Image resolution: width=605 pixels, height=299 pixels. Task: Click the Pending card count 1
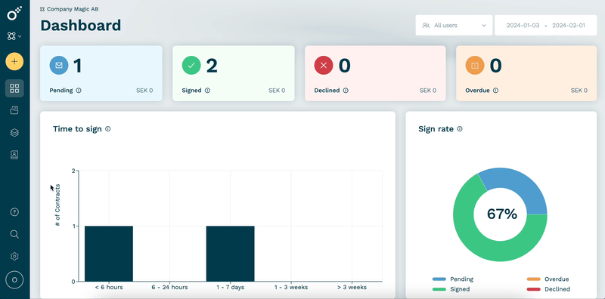(77, 66)
